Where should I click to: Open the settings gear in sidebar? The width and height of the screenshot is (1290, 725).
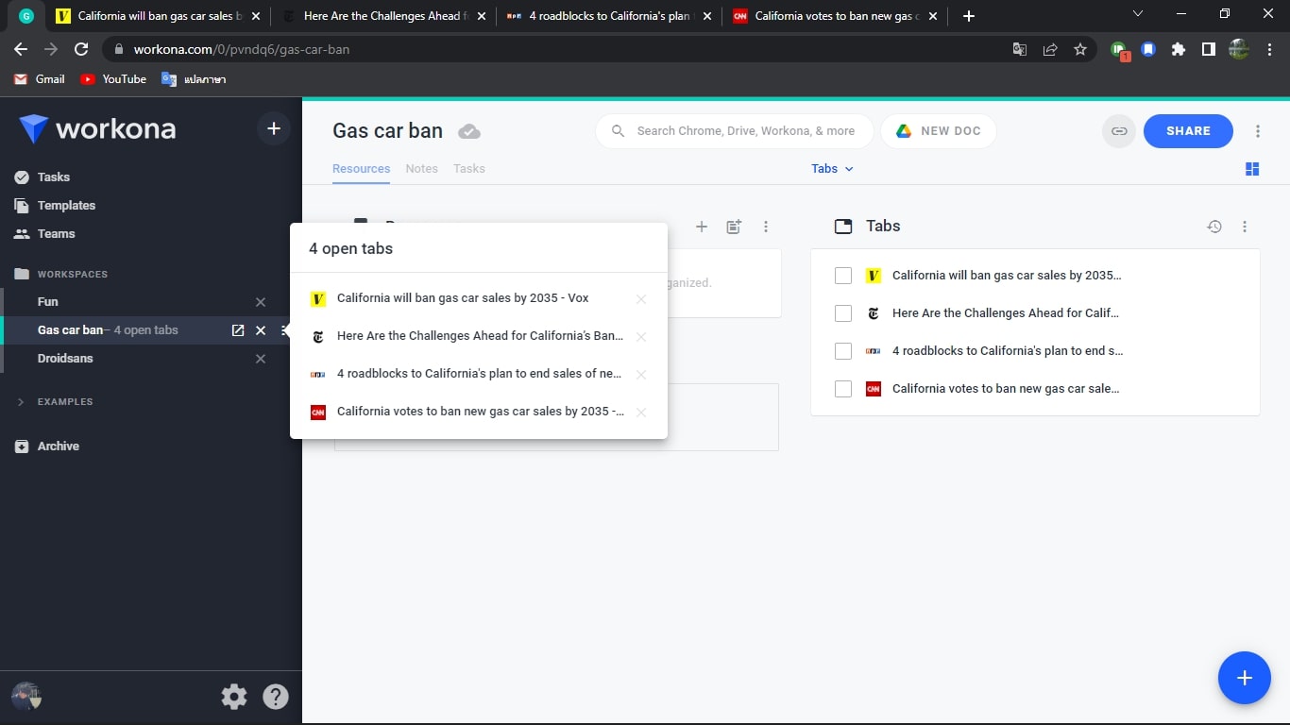[233, 697]
